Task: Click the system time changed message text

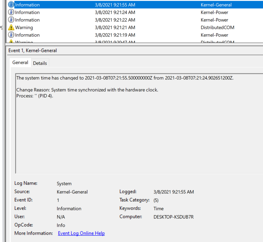Action: coord(125,78)
